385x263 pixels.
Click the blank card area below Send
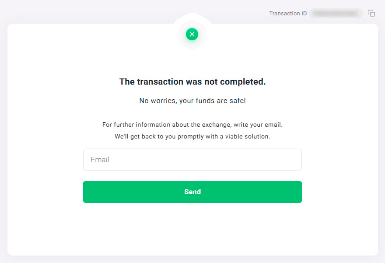[x=192, y=229]
